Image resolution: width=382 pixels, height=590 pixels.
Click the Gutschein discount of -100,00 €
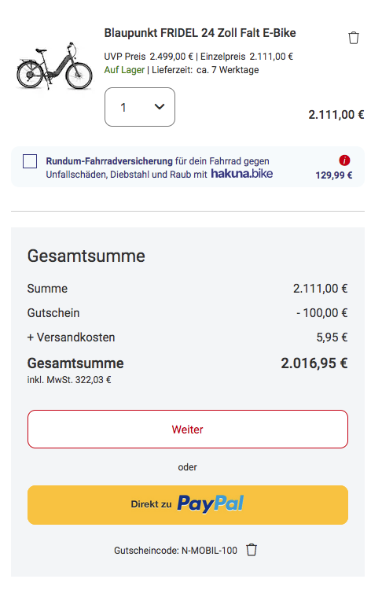pos(321,313)
